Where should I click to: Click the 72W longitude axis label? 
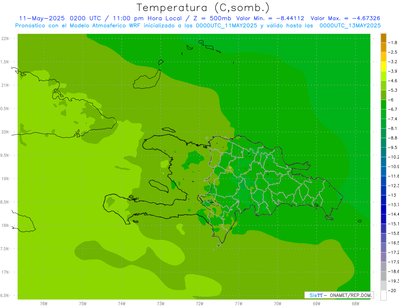coord(199,304)
